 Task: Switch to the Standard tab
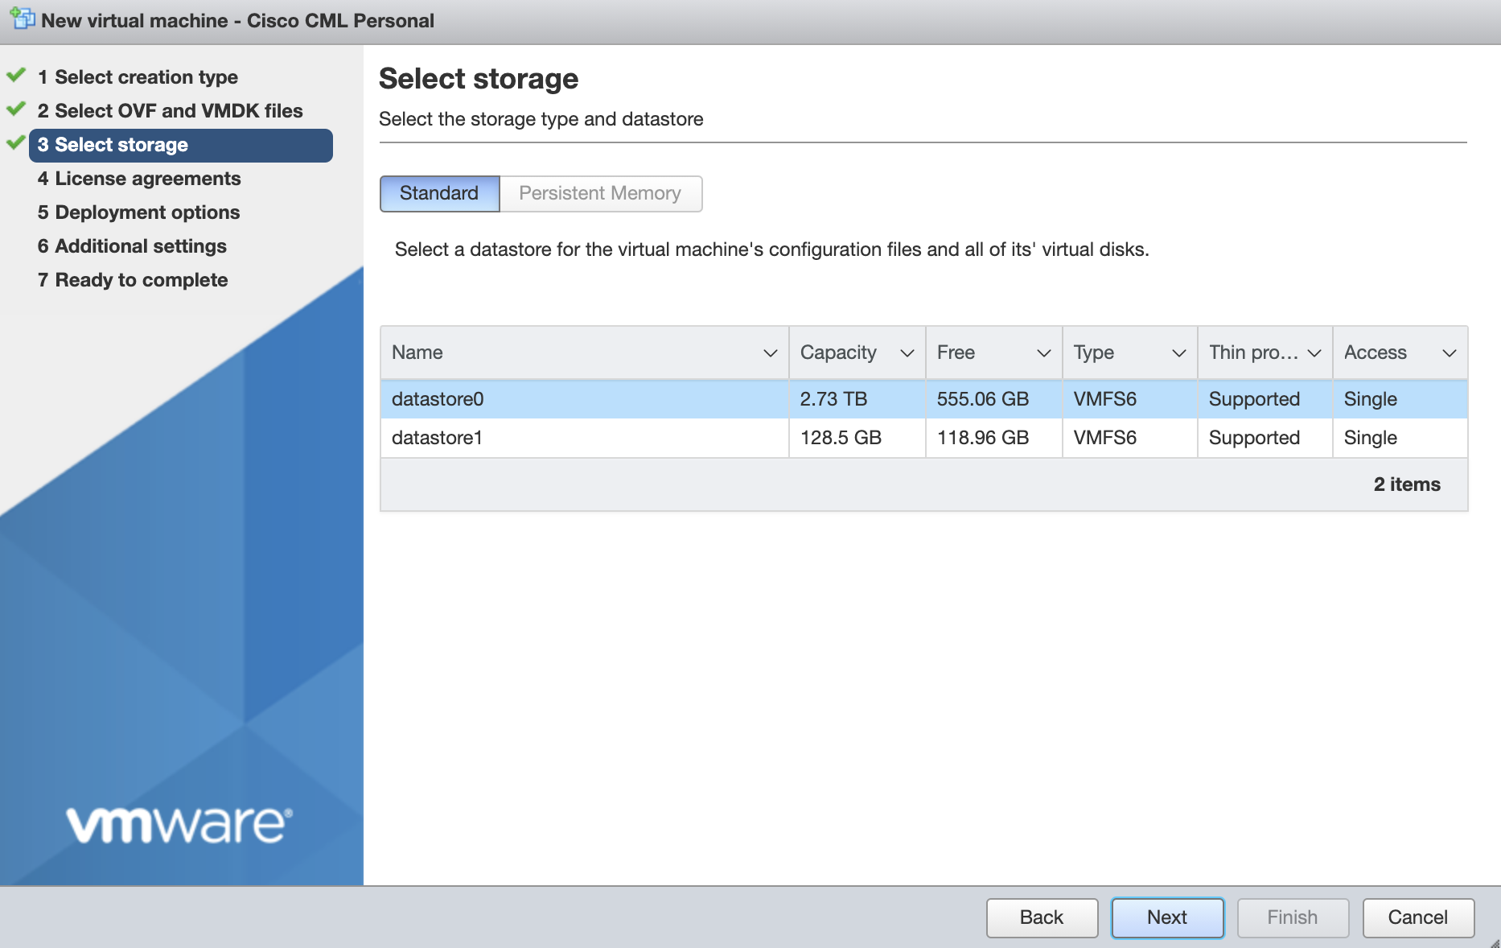click(438, 193)
